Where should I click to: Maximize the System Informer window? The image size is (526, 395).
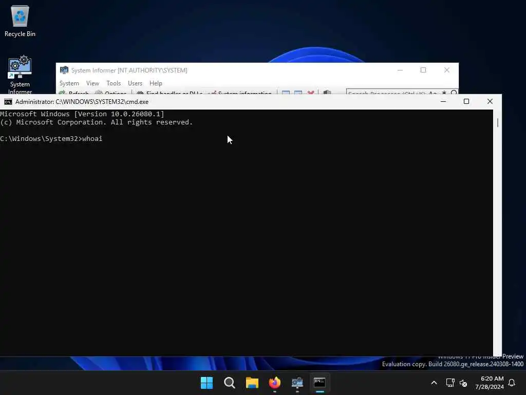pos(423,70)
